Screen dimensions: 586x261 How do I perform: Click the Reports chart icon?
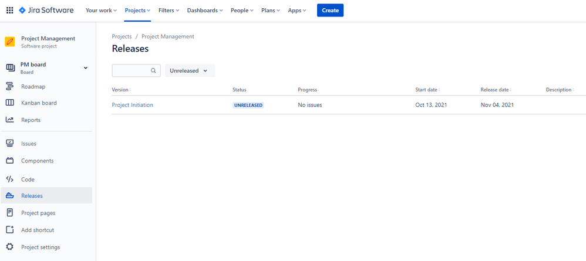(x=10, y=120)
